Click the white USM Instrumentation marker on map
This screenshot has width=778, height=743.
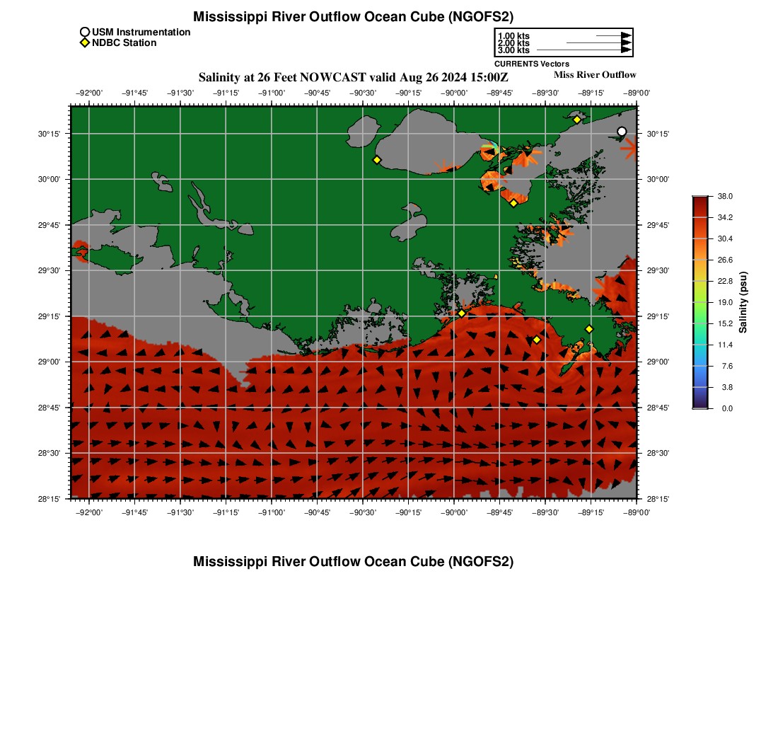point(622,132)
